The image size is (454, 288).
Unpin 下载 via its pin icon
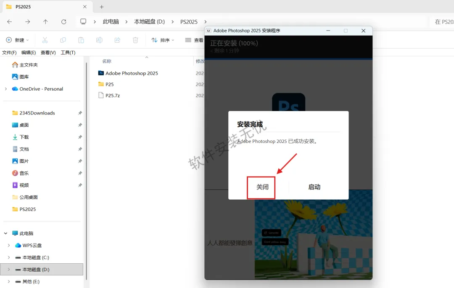click(x=80, y=137)
